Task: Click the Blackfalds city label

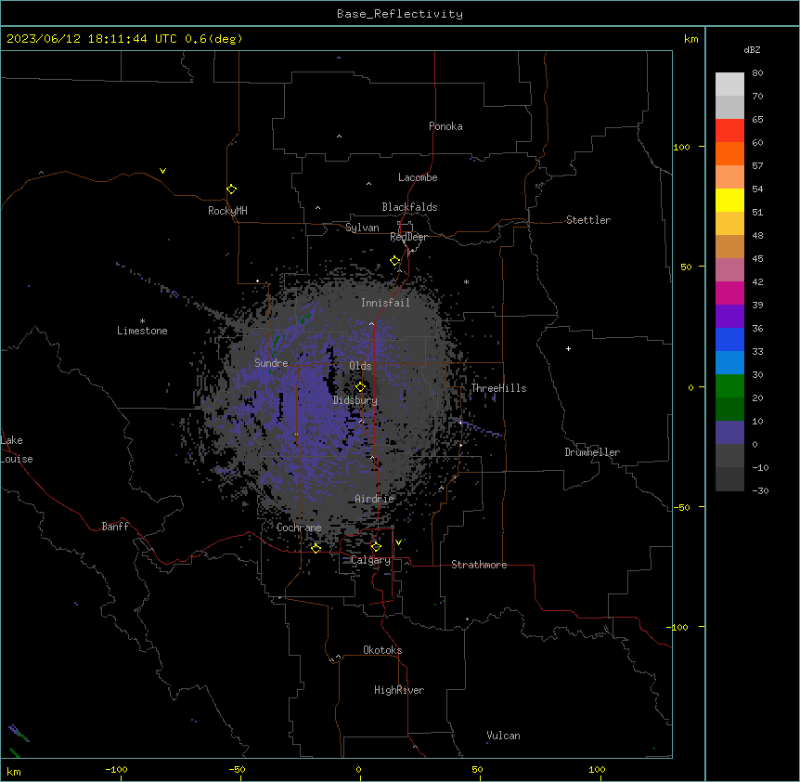Action: [409, 207]
